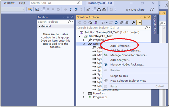The image size is (169, 107).
Task: Click the Home icon in Solution Explorer
Action: [x=90, y=23]
